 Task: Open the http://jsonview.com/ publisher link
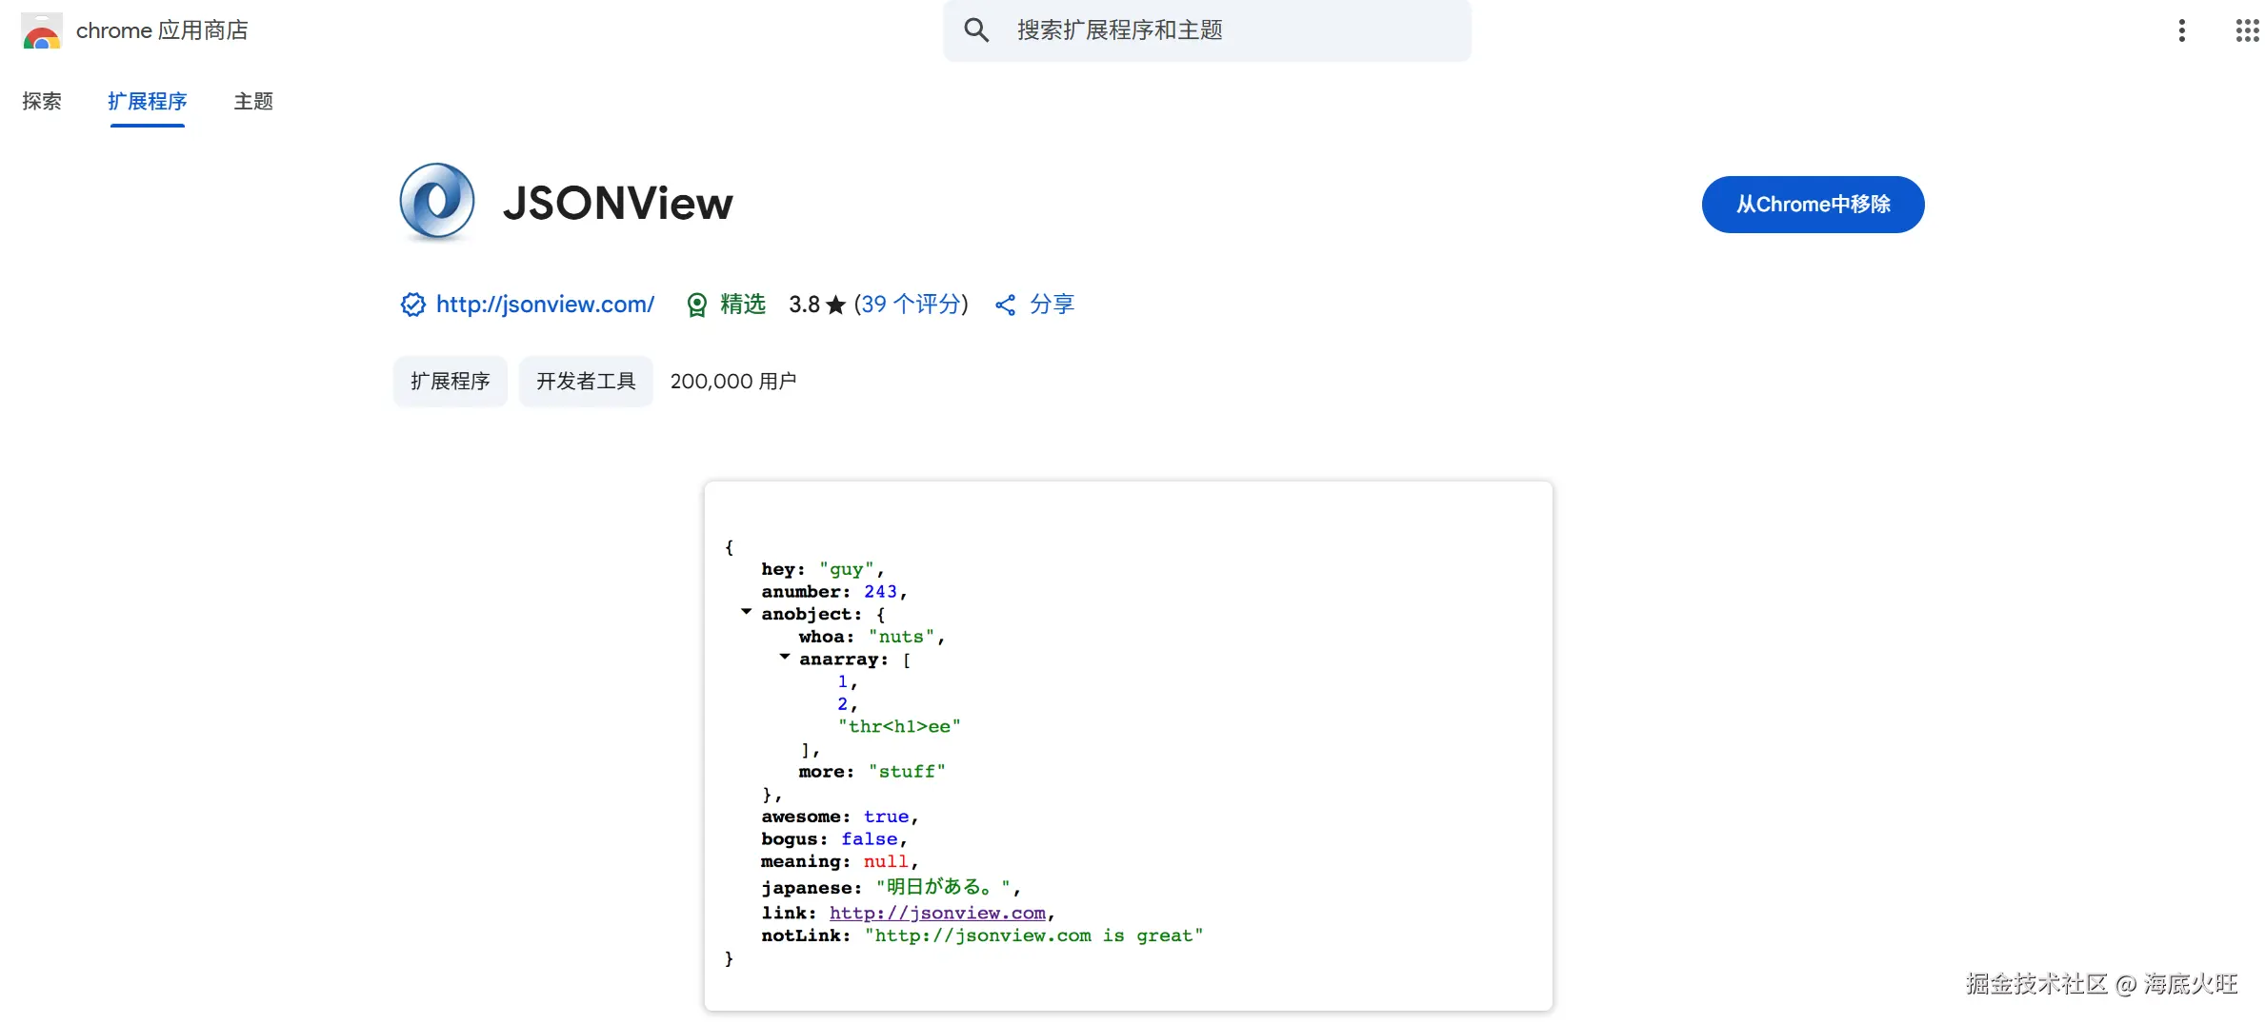(545, 305)
